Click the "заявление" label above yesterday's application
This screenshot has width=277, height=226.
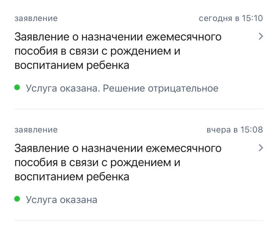pyautogui.click(x=36, y=130)
